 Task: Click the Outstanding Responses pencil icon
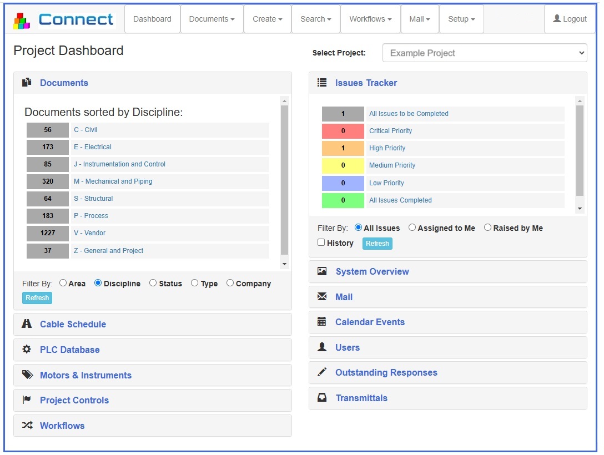coord(322,372)
